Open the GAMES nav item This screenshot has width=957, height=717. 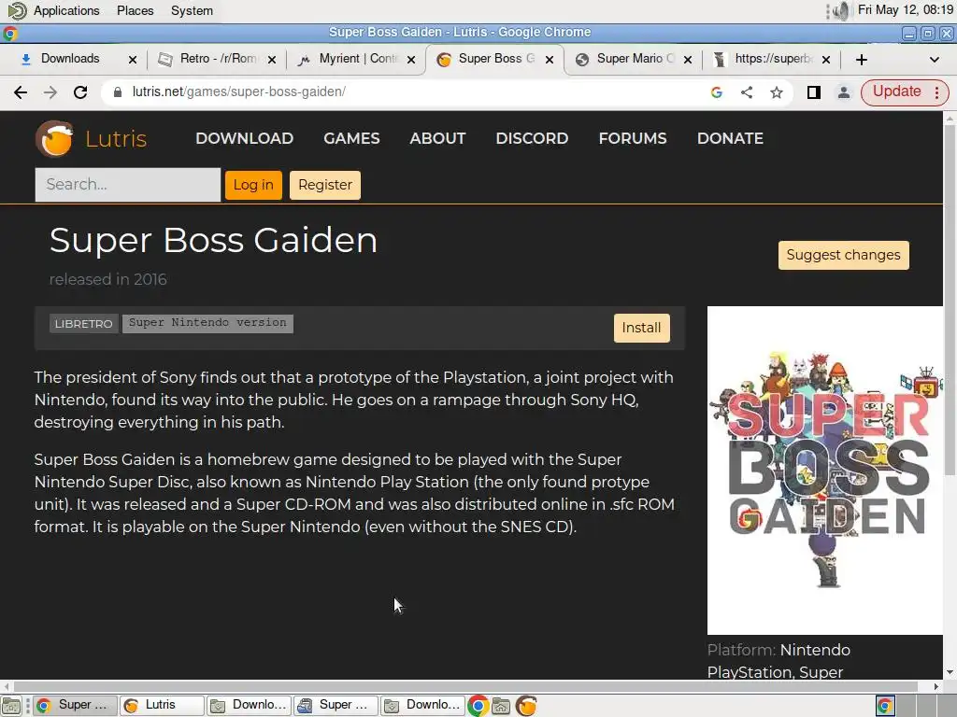coord(351,138)
